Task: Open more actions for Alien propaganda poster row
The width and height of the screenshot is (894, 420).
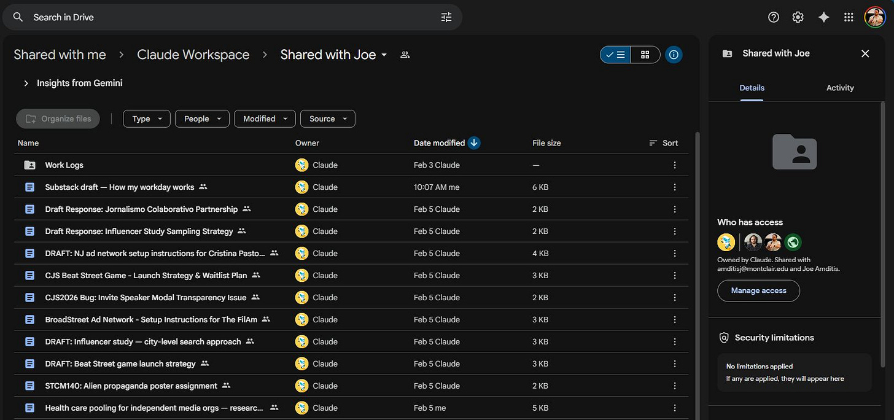Action: click(x=675, y=386)
